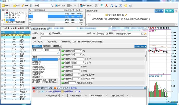Screen dimensions: 179x105
Task: Open 每日自動執行 schedule setting
Action: (x=88, y=5)
